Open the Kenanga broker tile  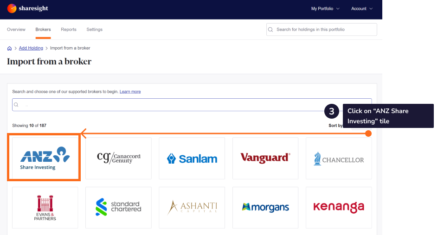339,208
